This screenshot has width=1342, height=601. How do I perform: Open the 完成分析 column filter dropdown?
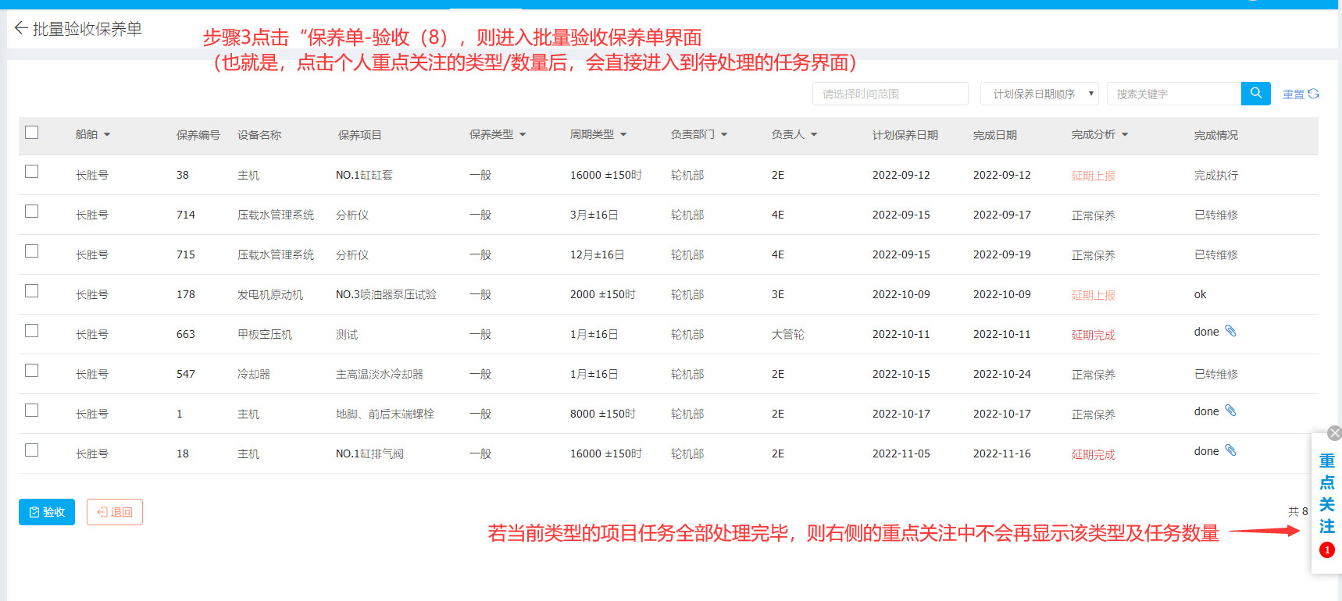coord(1125,135)
